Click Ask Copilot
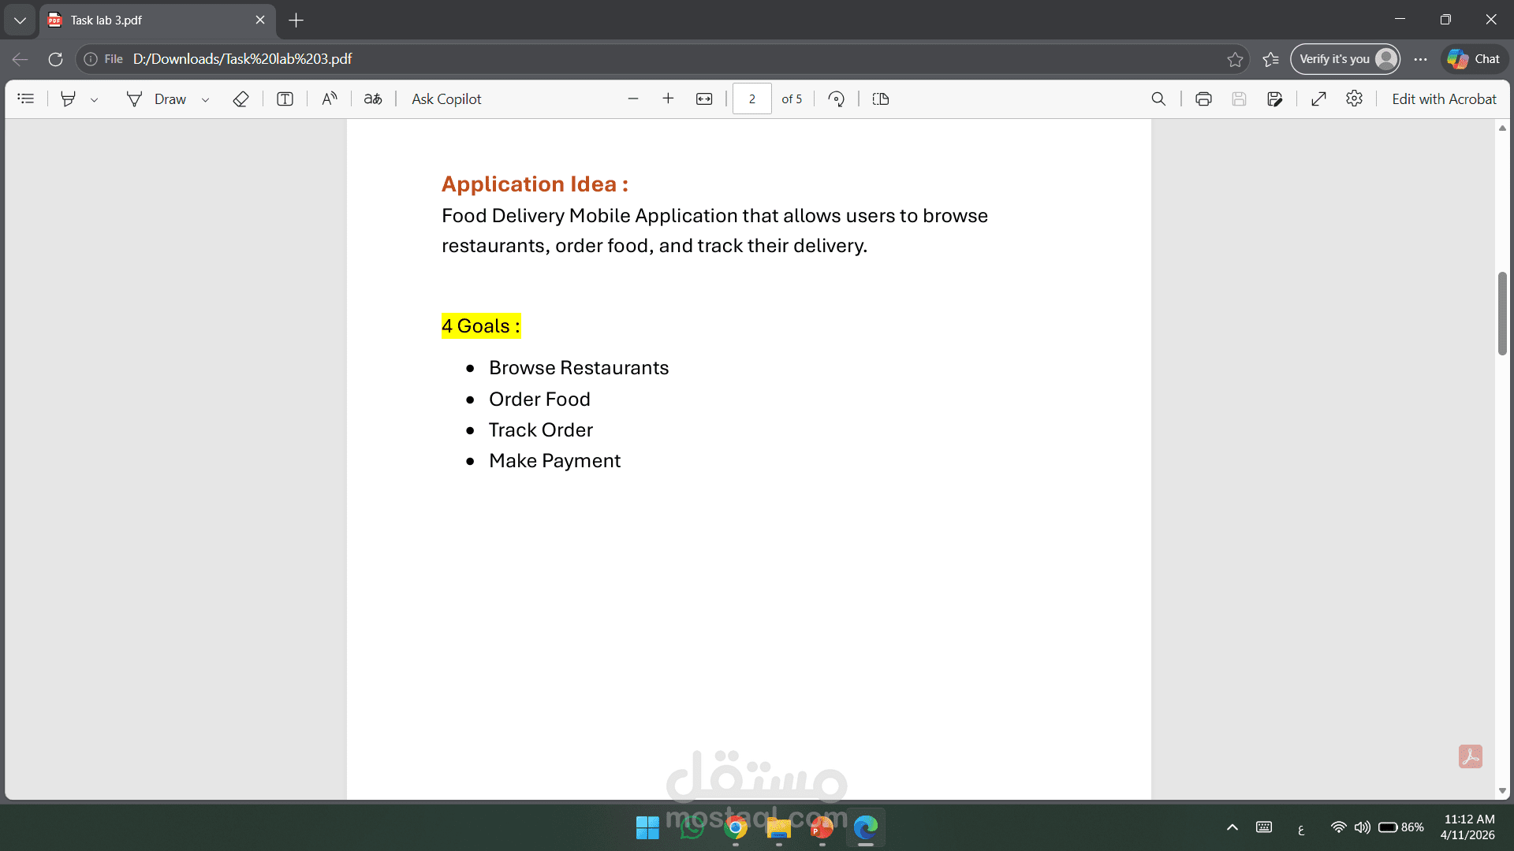This screenshot has height=851, width=1514. click(x=446, y=99)
